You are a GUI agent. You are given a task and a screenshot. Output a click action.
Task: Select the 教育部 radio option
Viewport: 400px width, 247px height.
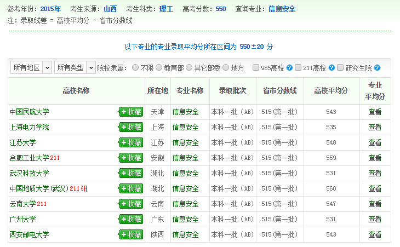coord(159,68)
